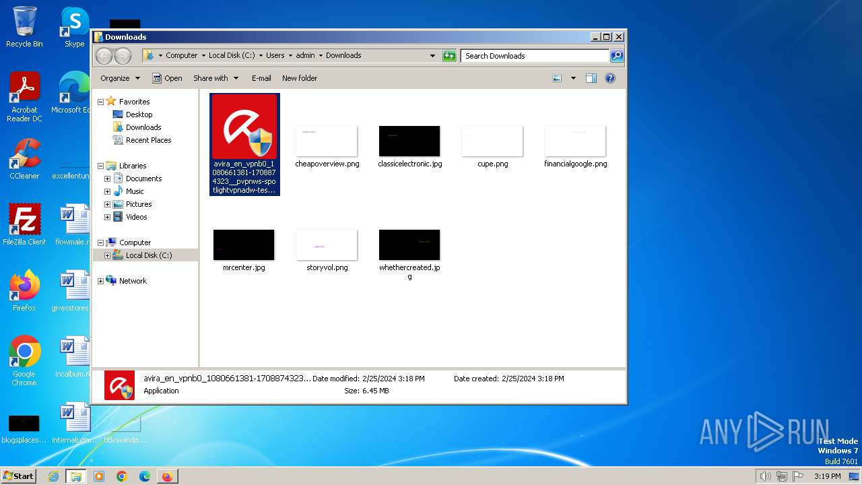Click Google Chrome desktop icon
The image size is (862, 485).
pos(24,361)
